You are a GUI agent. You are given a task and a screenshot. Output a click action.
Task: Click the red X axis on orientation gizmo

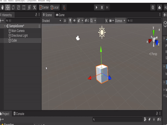click(150, 41)
